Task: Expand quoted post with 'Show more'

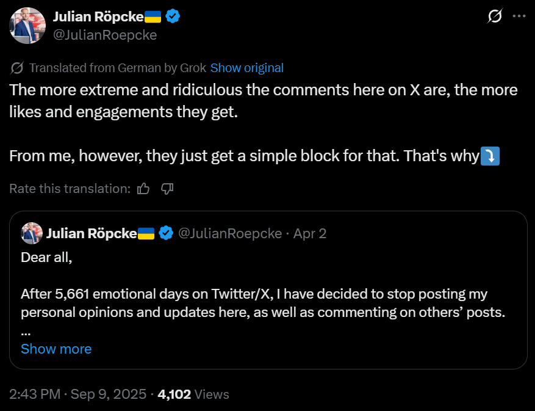Action: 56,349
